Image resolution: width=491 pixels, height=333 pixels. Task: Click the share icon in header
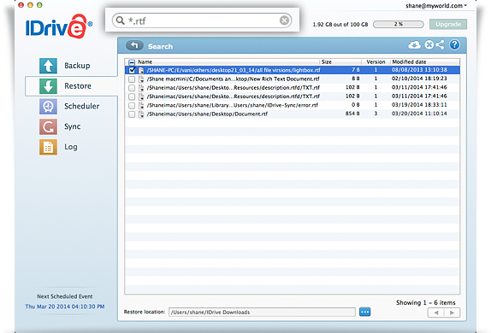pos(440,44)
